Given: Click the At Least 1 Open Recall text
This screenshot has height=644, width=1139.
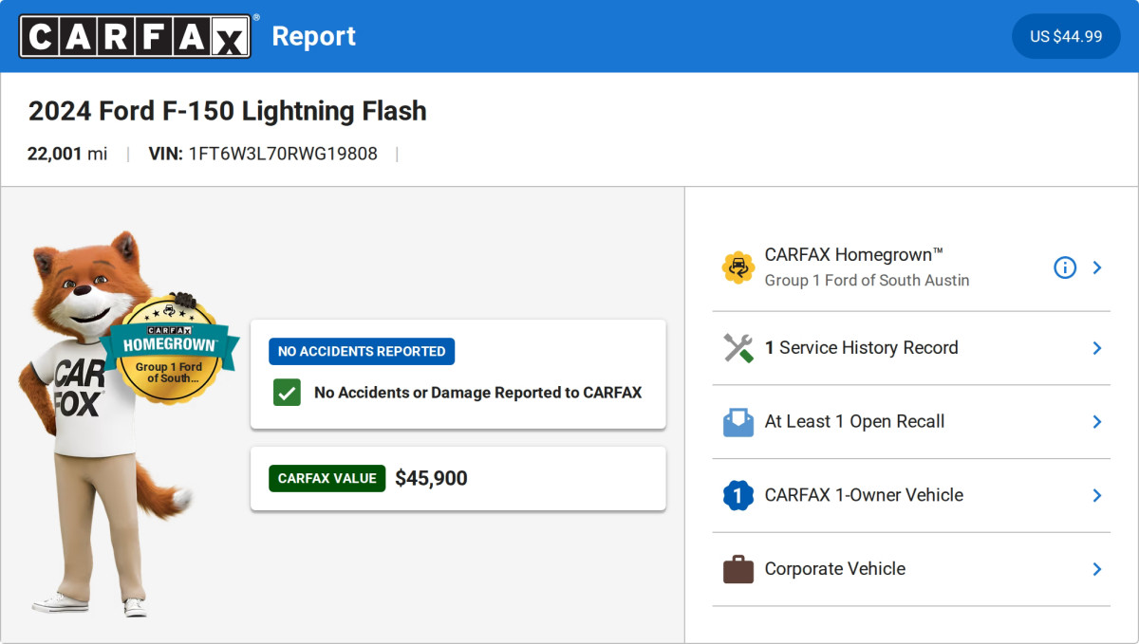Looking at the screenshot, I should (854, 422).
